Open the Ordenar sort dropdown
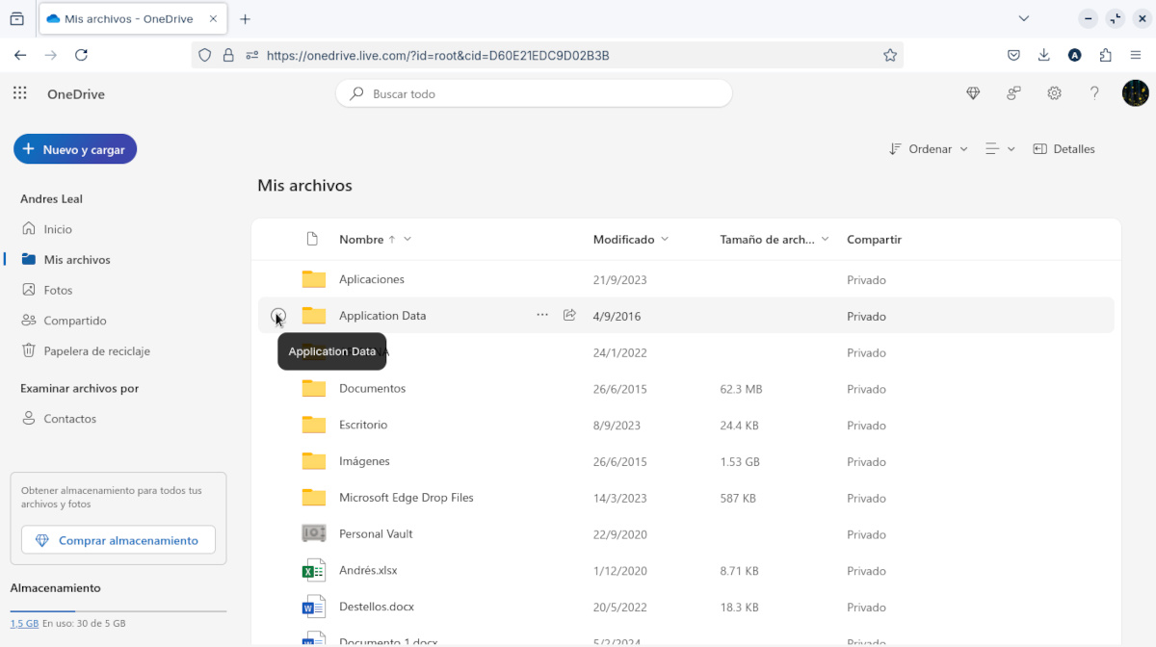 (x=929, y=149)
